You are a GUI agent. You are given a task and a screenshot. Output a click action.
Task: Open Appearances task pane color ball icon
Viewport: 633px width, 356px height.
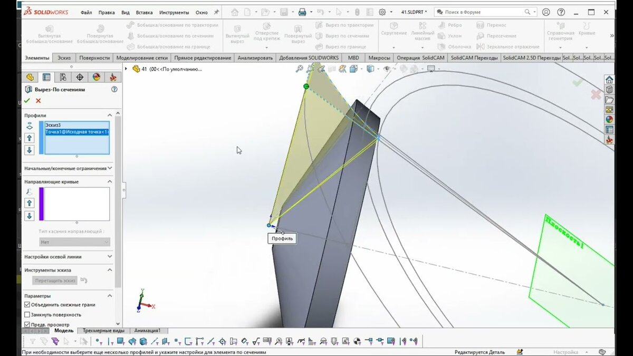click(609, 120)
